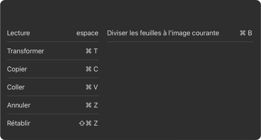Click the Command symbol in the Rétablir row

pos(88,123)
